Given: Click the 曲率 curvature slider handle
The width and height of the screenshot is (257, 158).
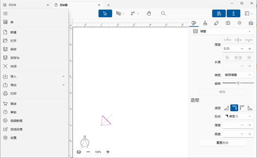Looking at the screenshot, I should pyautogui.click(x=238, y=83).
